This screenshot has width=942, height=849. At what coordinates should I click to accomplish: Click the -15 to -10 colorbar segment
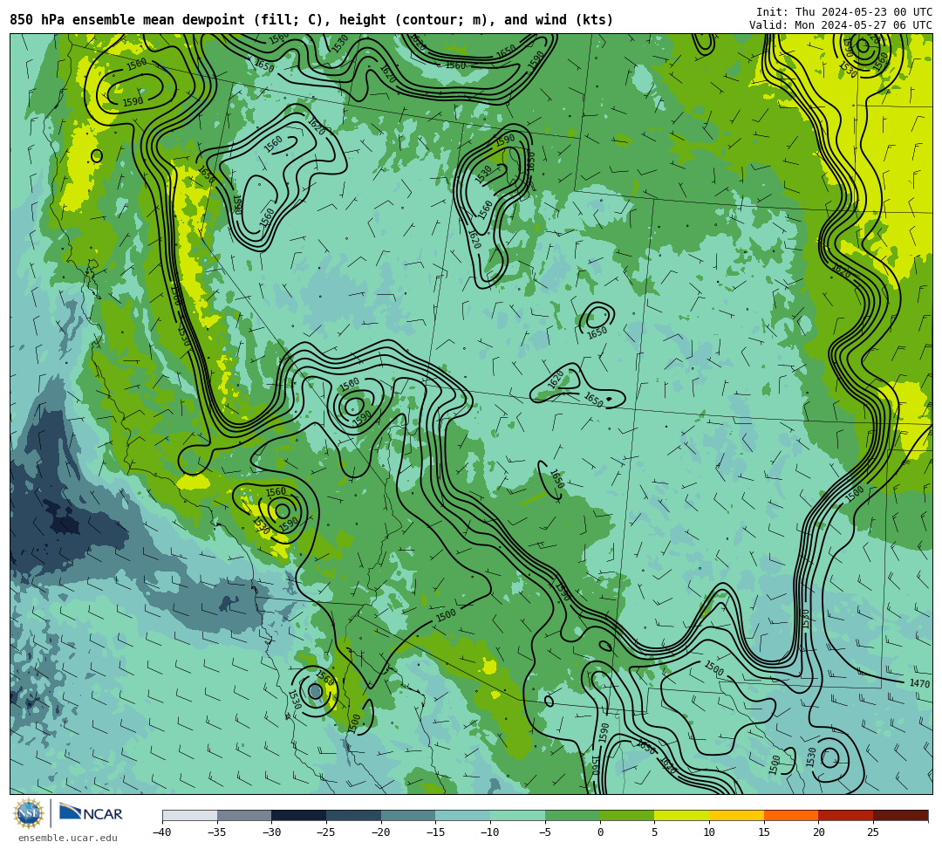pyautogui.click(x=462, y=815)
